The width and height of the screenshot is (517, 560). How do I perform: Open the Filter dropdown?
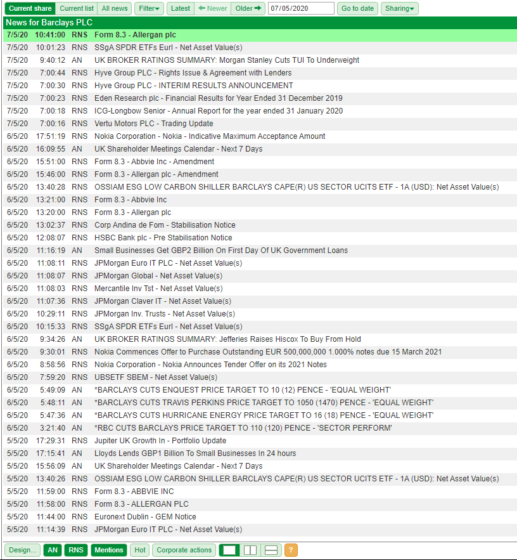pos(149,9)
